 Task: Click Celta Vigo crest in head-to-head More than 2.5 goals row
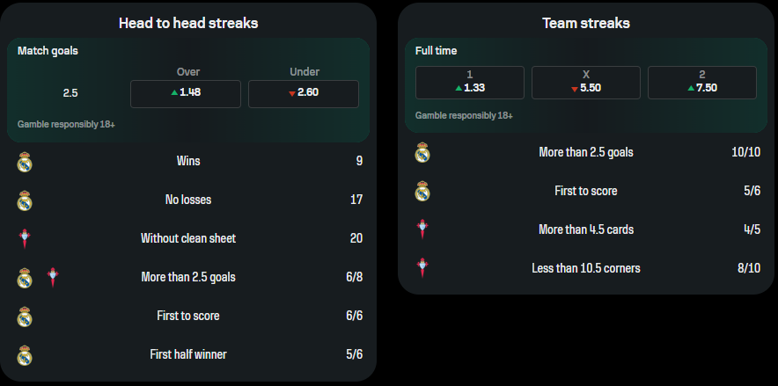pyautogui.click(x=53, y=278)
